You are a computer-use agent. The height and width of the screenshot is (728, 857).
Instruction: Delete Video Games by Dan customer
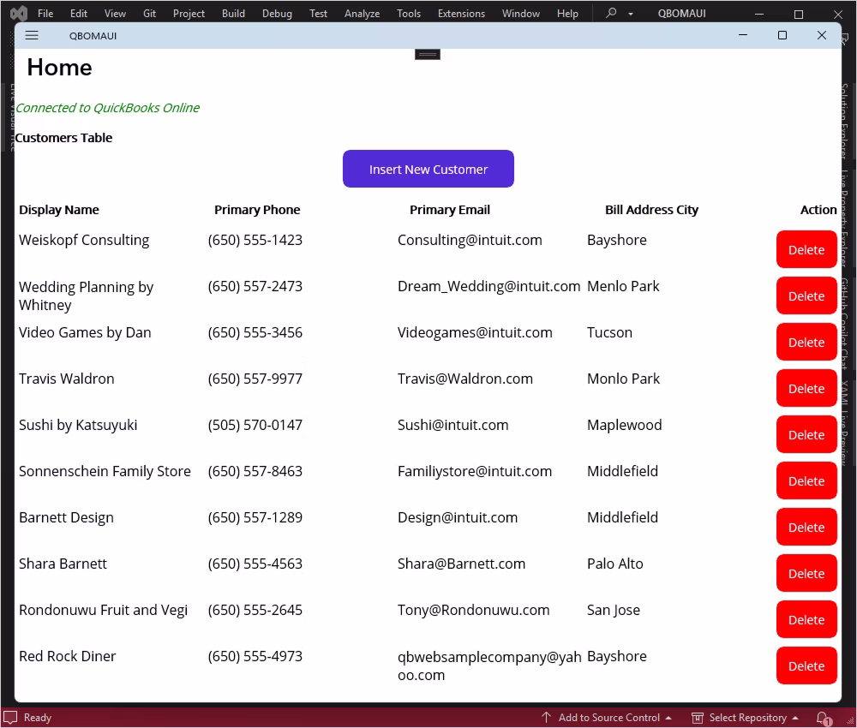tap(806, 342)
